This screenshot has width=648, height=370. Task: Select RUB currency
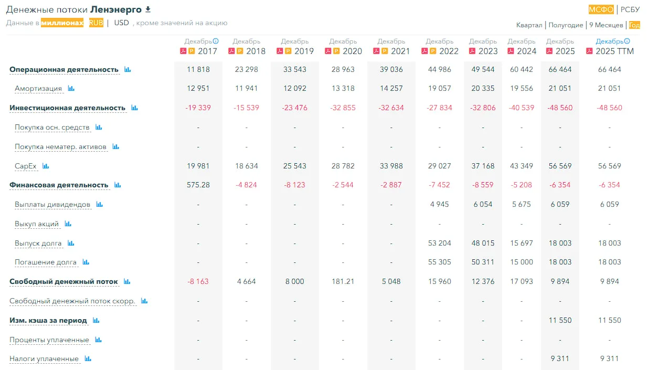point(96,23)
